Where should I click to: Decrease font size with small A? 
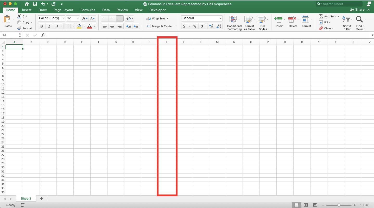(x=92, y=18)
